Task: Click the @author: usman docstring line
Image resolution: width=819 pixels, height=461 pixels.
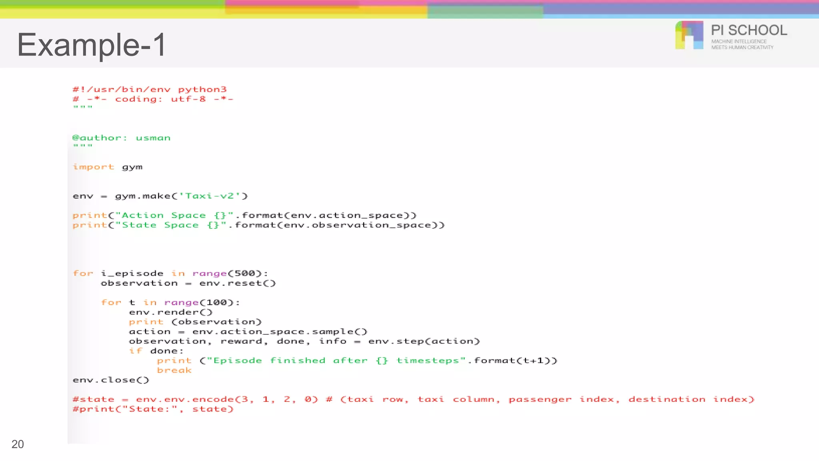Action: click(x=121, y=138)
